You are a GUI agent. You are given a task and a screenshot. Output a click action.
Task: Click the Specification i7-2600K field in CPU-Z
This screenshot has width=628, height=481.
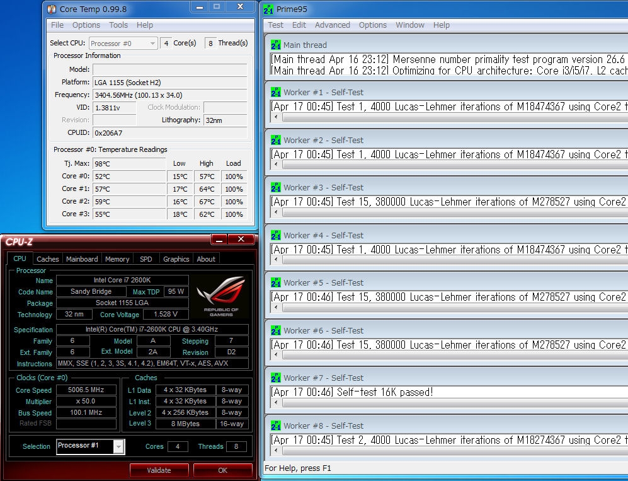(152, 329)
